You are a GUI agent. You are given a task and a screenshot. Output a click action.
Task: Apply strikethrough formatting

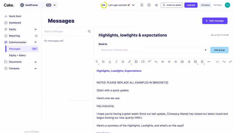123,62
